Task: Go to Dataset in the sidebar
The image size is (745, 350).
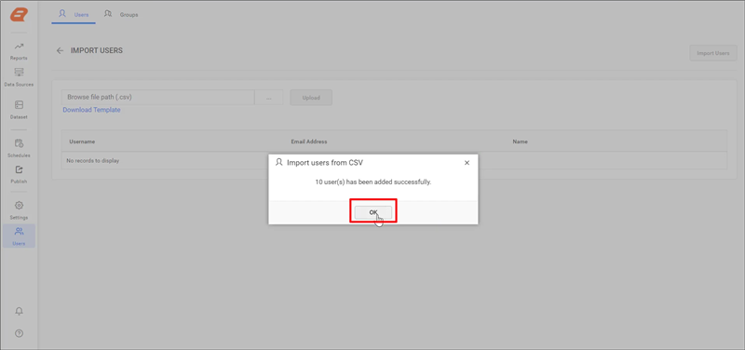Action: [x=19, y=110]
